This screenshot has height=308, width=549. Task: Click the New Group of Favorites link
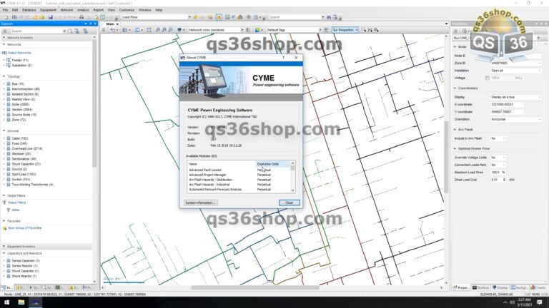(x=24, y=228)
